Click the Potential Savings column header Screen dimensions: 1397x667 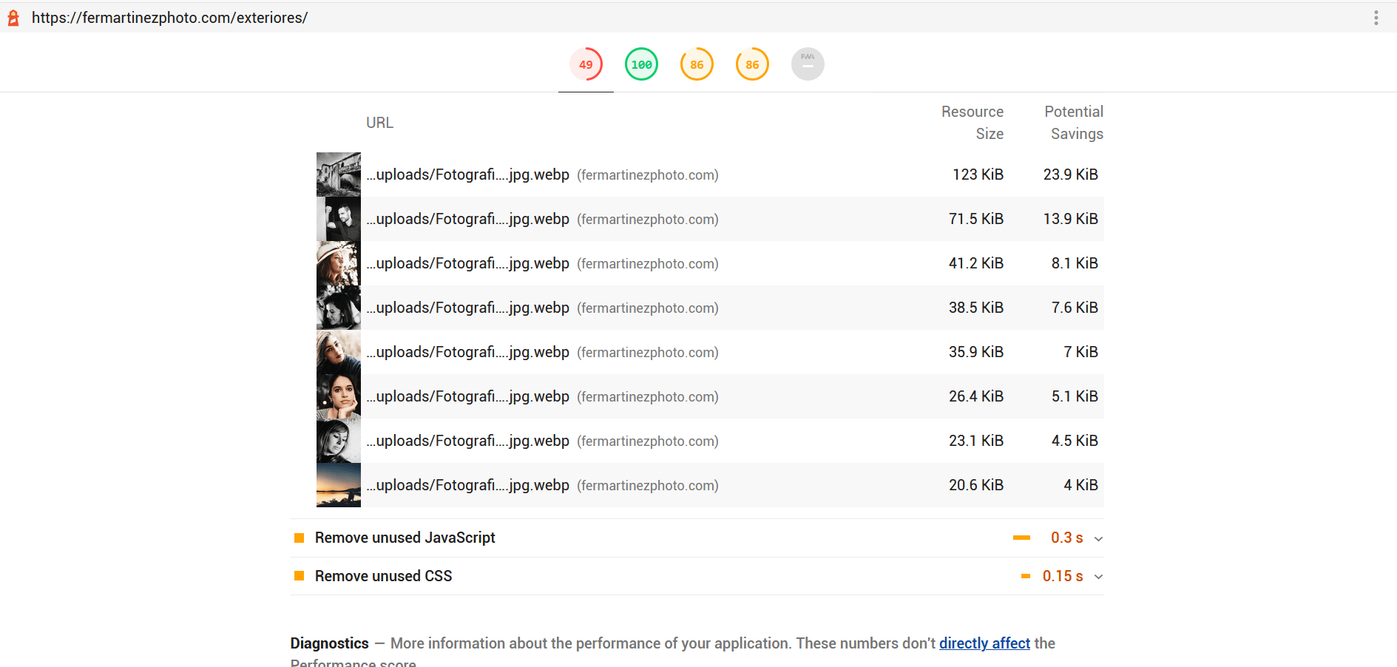[1074, 123]
